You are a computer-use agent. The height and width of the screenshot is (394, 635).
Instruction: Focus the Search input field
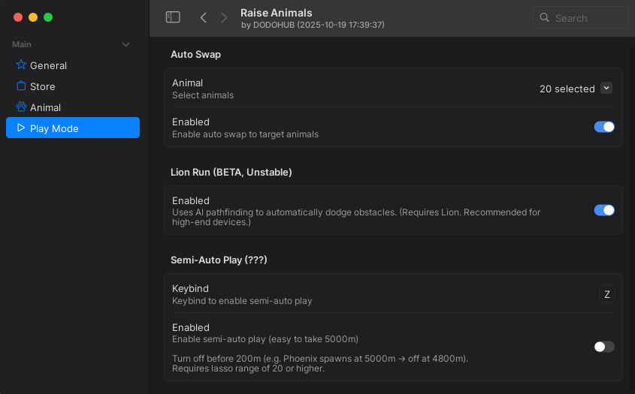[x=581, y=17]
